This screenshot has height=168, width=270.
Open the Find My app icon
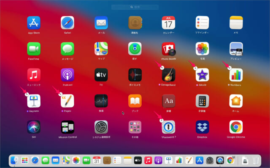click(x=135, y=49)
